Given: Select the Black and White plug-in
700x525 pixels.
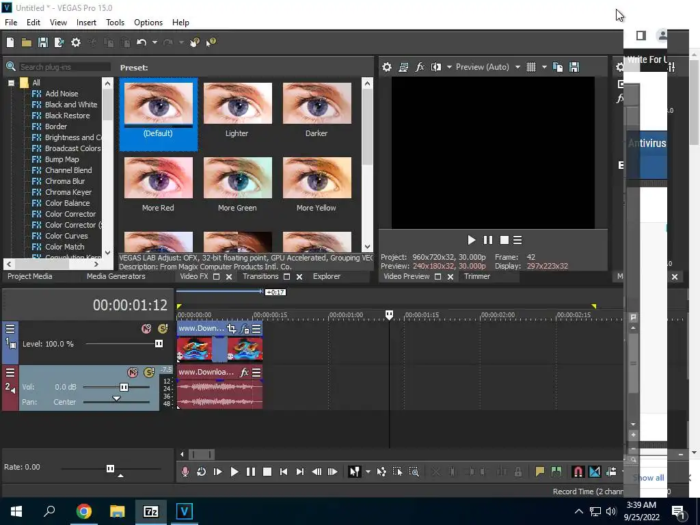Looking at the screenshot, I should tap(70, 105).
